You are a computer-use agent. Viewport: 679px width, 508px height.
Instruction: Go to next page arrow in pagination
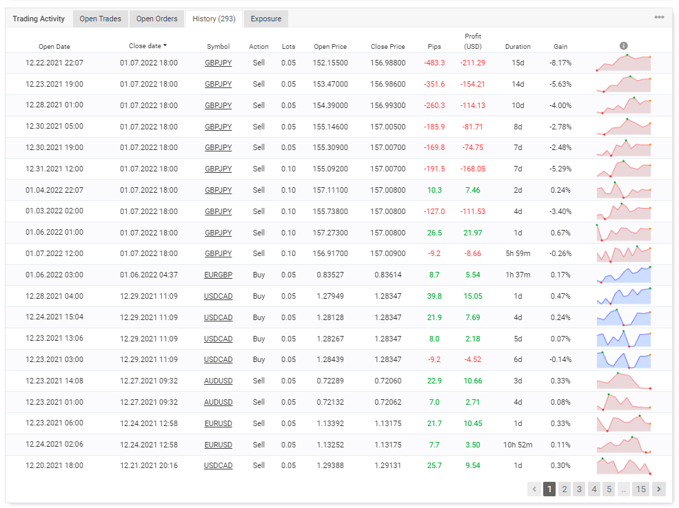pos(658,489)
